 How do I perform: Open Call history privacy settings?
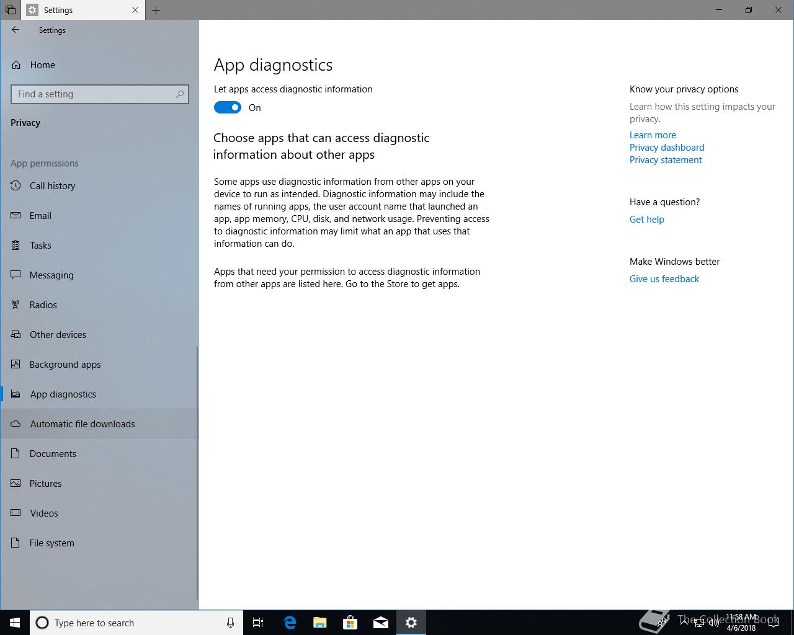(99, 185)
